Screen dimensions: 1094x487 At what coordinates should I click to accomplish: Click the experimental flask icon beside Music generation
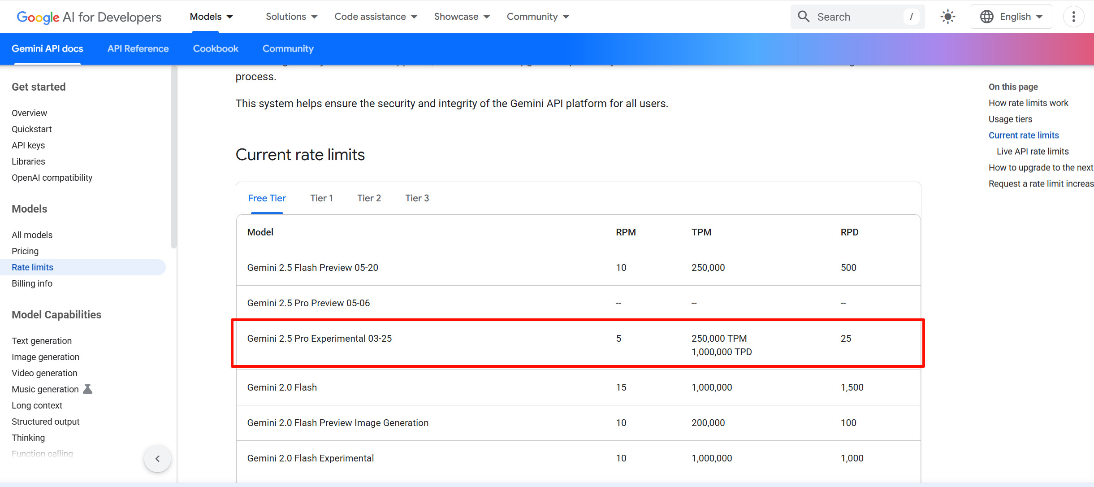[x=88, y=389]
